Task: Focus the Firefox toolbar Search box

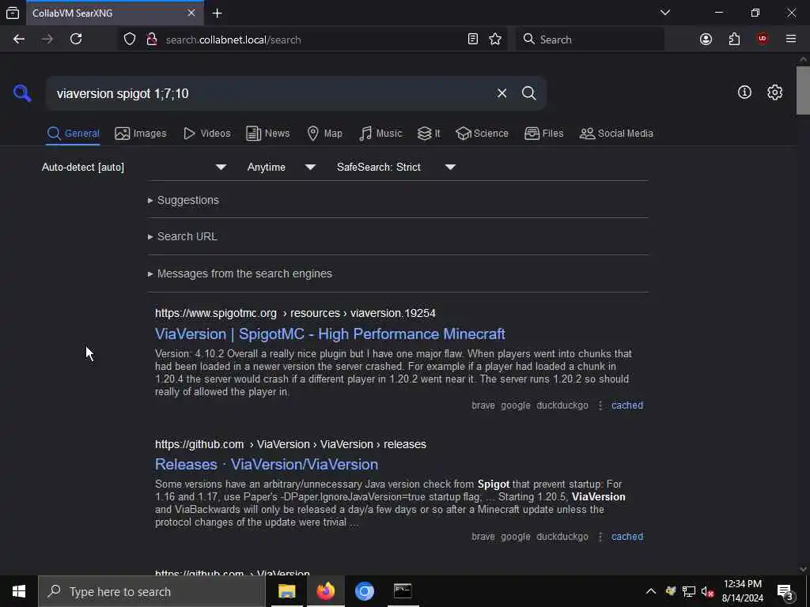Action: click(590, 40)
